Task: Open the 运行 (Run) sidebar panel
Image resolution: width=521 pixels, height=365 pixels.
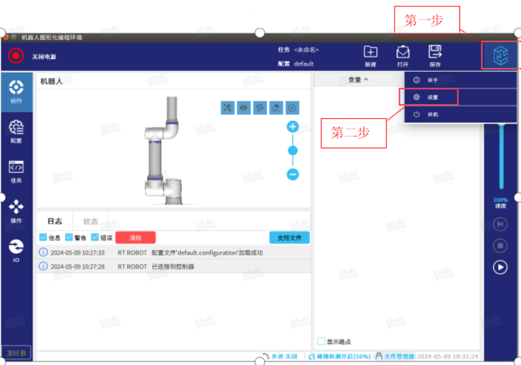Action: 16,91
